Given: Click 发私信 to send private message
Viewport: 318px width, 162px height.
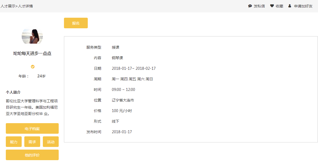Looking at the screenshot, I should point(259,6).
